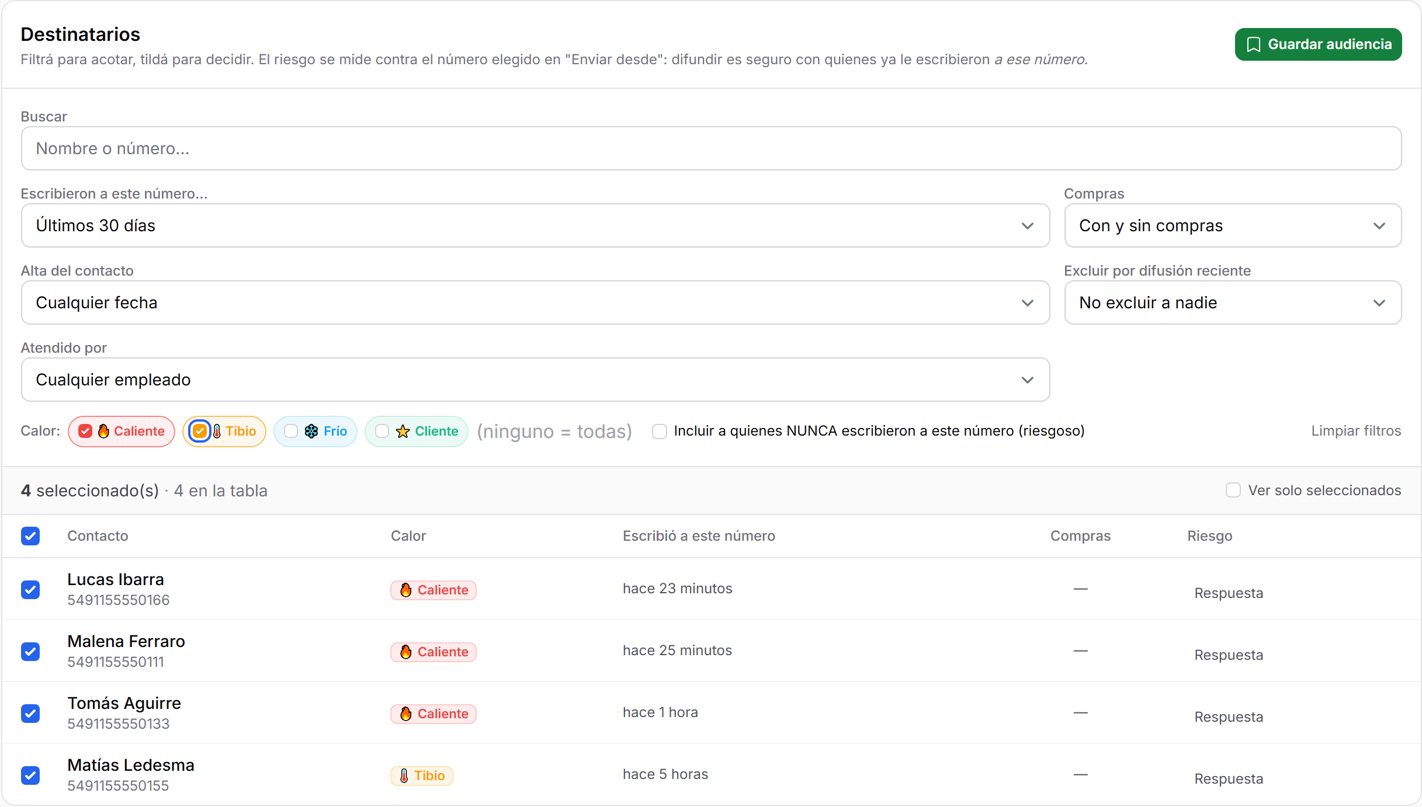Click the Calor column header
Viewport: 1422px width, 807px height.
(408, 535)
